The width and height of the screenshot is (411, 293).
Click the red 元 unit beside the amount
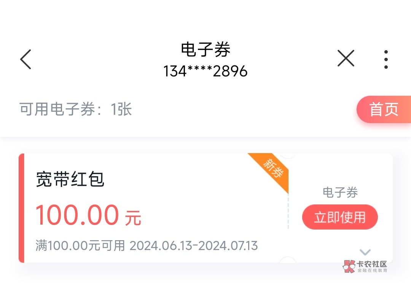[133, 219]
